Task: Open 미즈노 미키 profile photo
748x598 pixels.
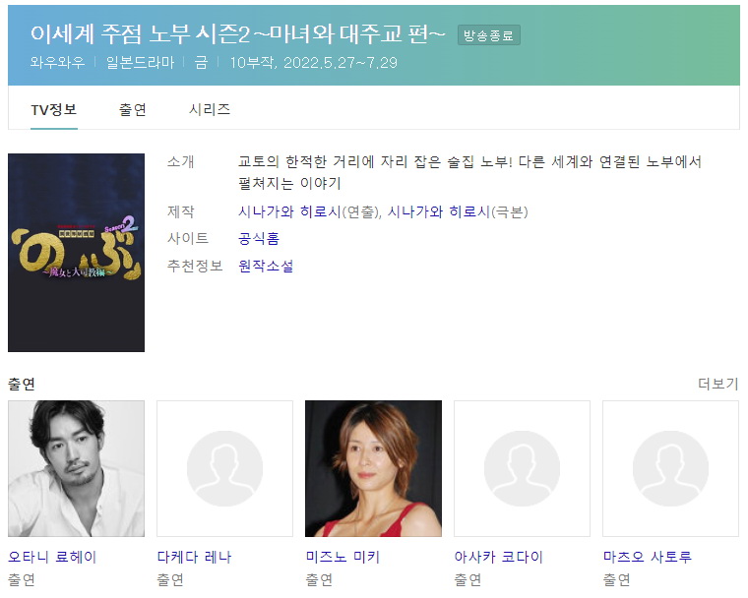Action: pyautogui.click(x=374, y=468)
